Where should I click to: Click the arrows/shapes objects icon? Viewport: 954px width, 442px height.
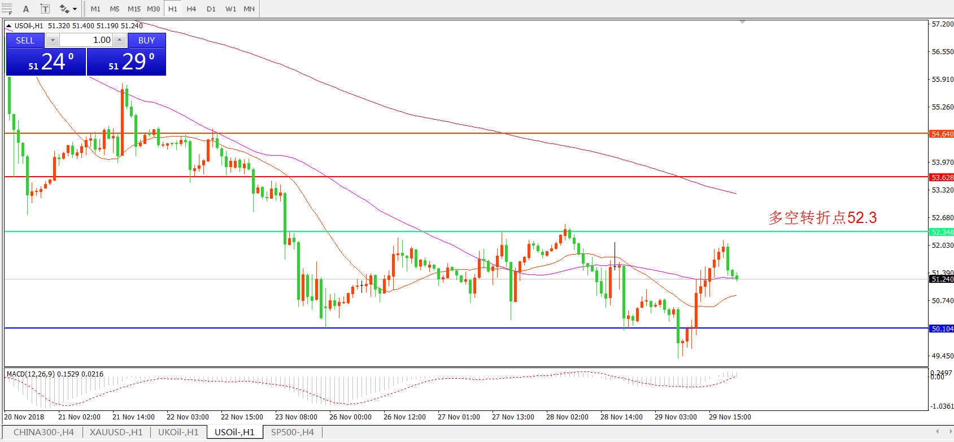coord(64,9)
